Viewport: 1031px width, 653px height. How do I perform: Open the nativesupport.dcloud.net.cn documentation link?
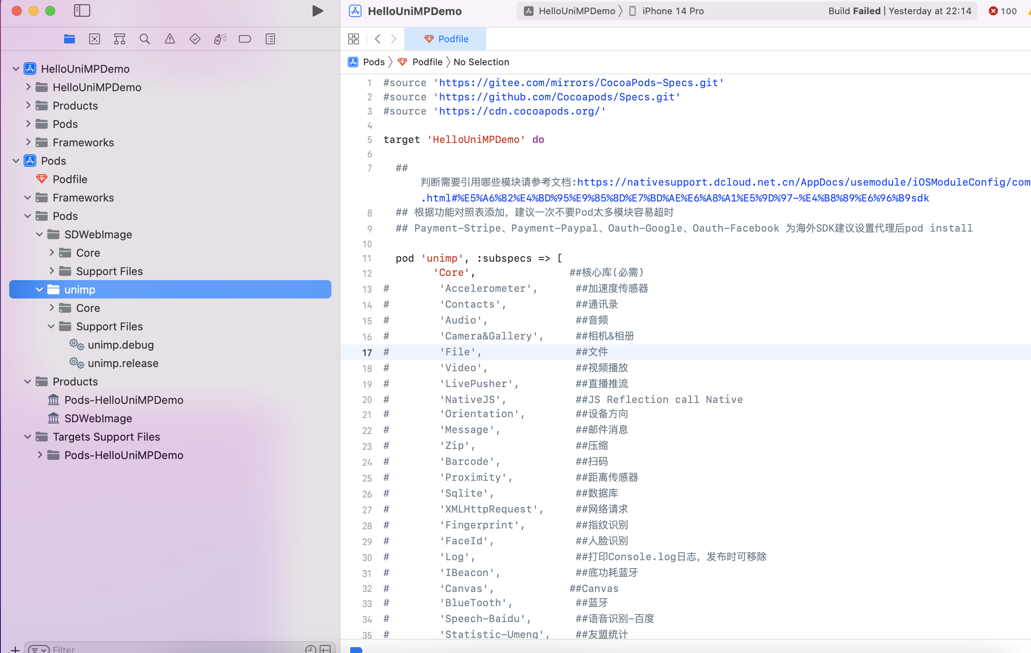point(804,182)
